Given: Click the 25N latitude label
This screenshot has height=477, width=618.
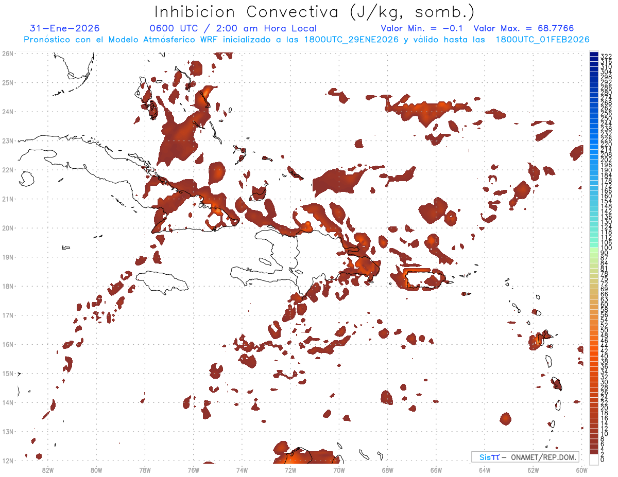Looking at the screenshot, I should tap(8, 82).
